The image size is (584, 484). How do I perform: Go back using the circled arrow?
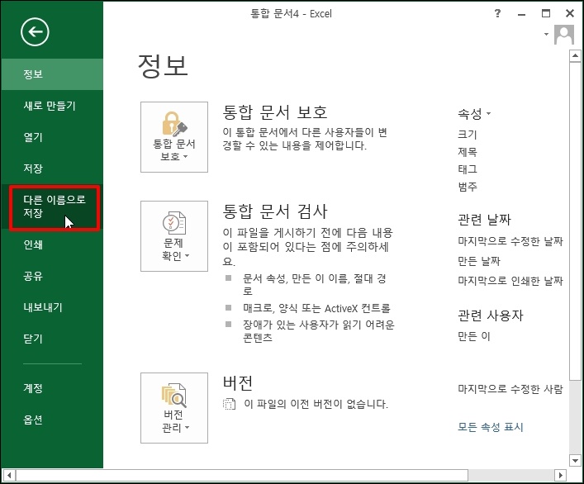coord(35,32)
